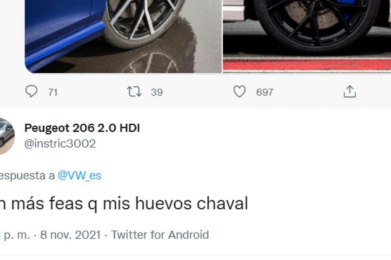Image resolution: width=391 pixels, height=260 pixels.
Task: Like the tweet with the heart icon
Action: pos(239,92)
